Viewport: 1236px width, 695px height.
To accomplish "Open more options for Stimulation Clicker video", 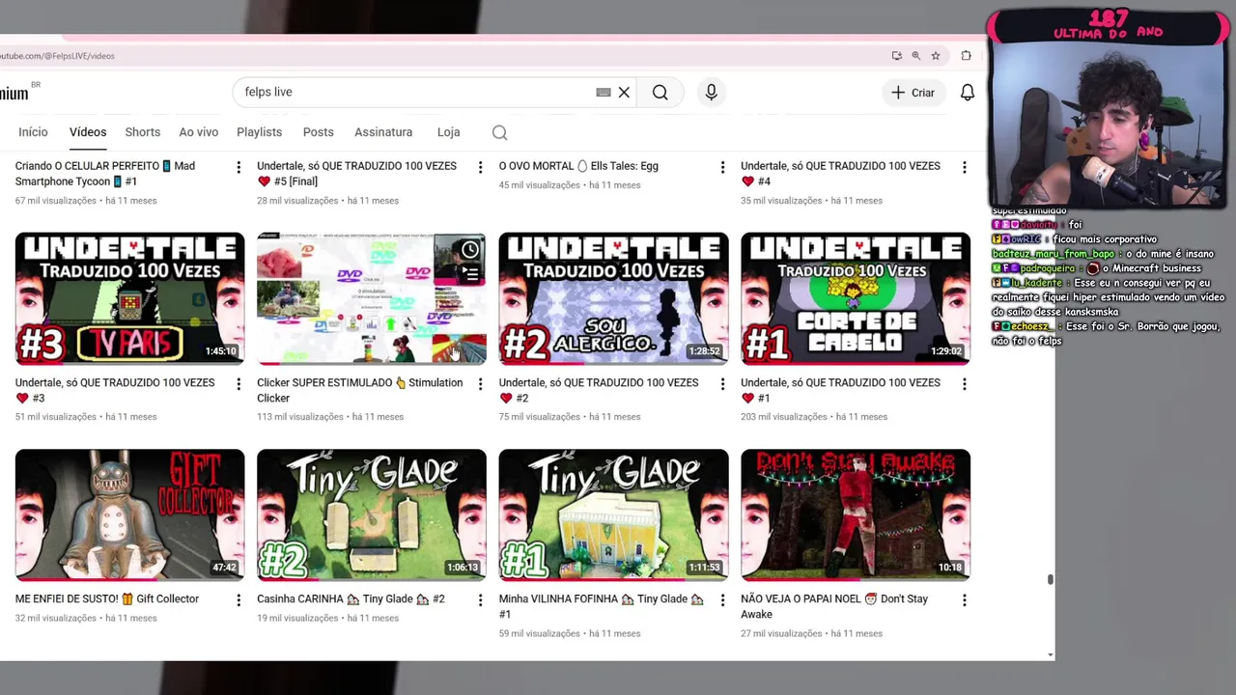I will pos(480,384).
